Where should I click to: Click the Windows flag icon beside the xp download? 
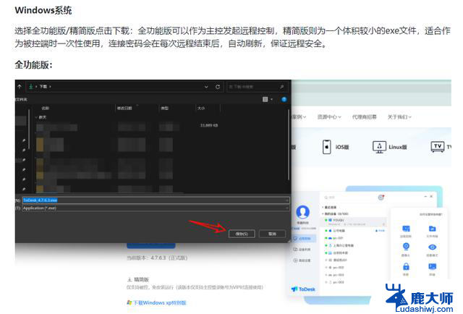point(129,302)
